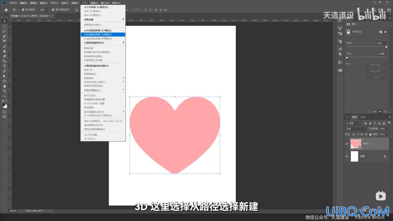Open the Layers panel options menu
The height and width of the screenshot is (221, 393).
coord(390,117)
